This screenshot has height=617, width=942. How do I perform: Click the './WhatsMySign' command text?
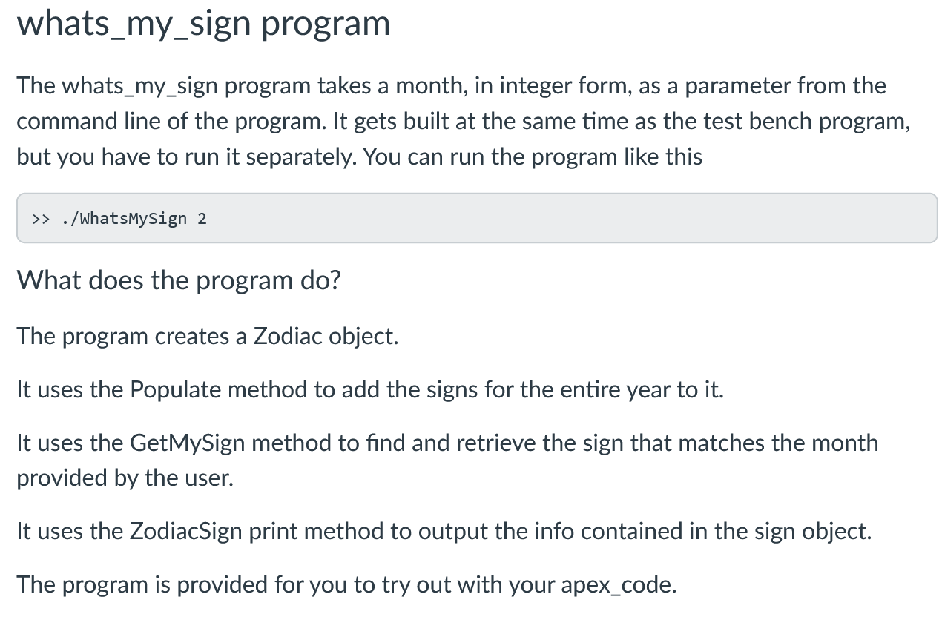coord(123,219)
